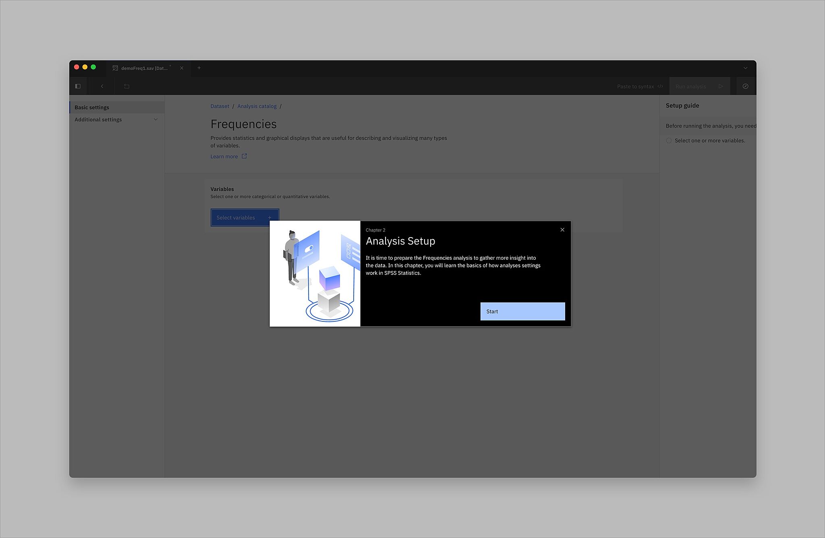Viewport: 825px width, 538px height.
Task: Open the Dataset breadcrumb link
Action: [x=220, y=106]
